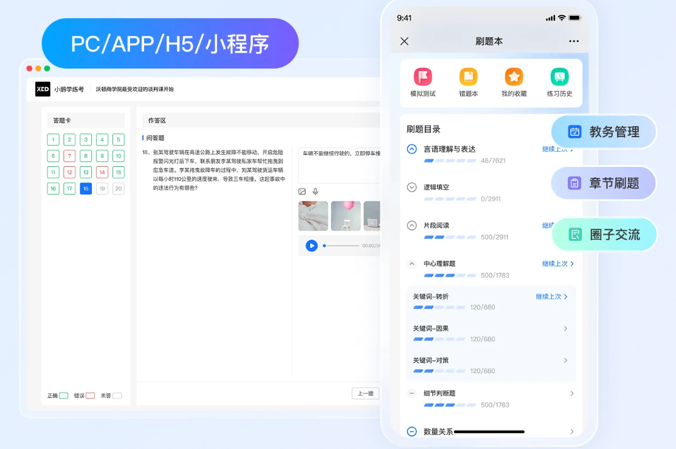Open 关键词-对策 via its arrow
The width and height of the screenshot is (676, 449).
[565, 360]
